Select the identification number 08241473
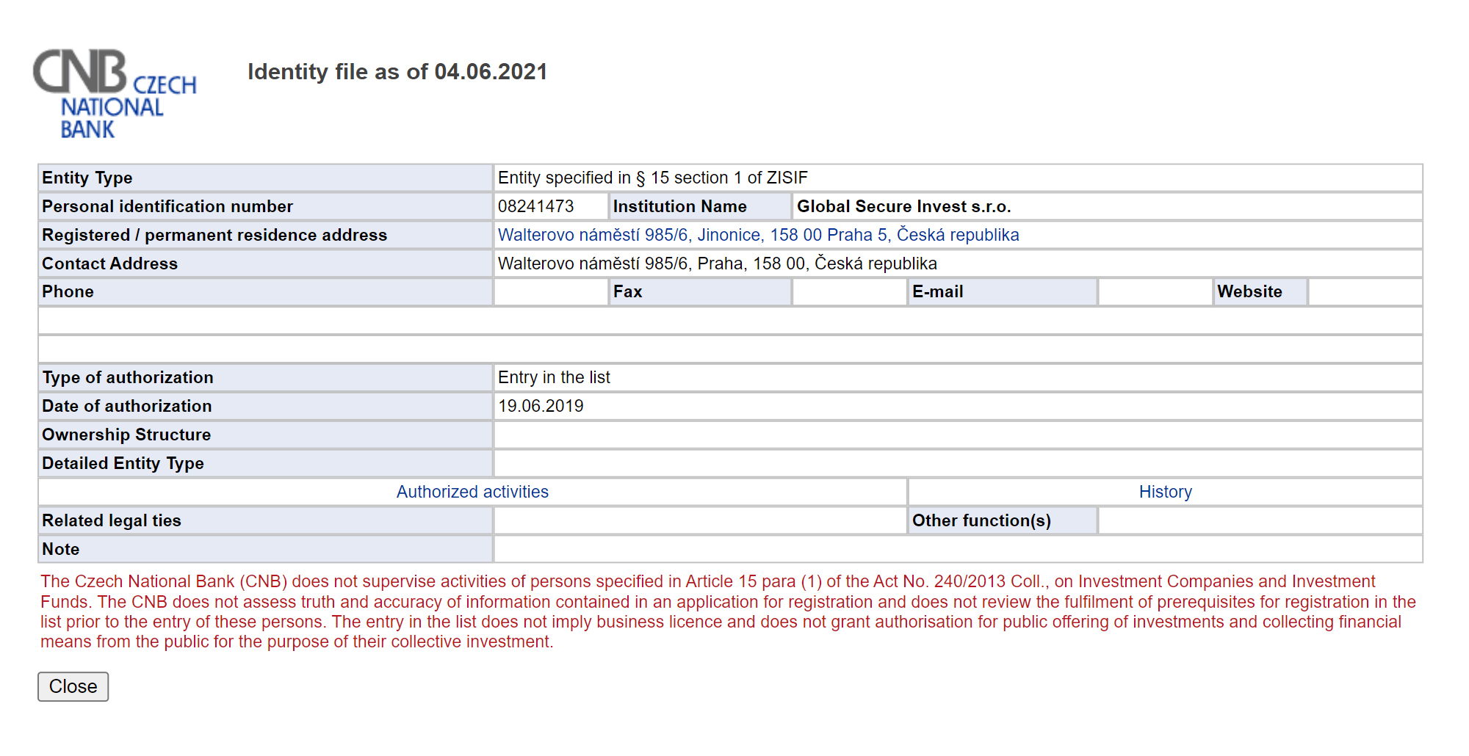 [x=535, y=206]
